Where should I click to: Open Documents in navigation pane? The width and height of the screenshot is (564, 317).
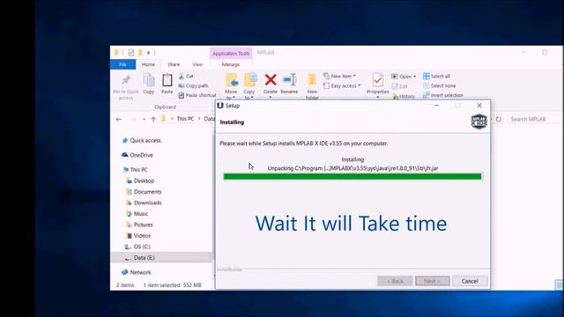tap(144, 192)
